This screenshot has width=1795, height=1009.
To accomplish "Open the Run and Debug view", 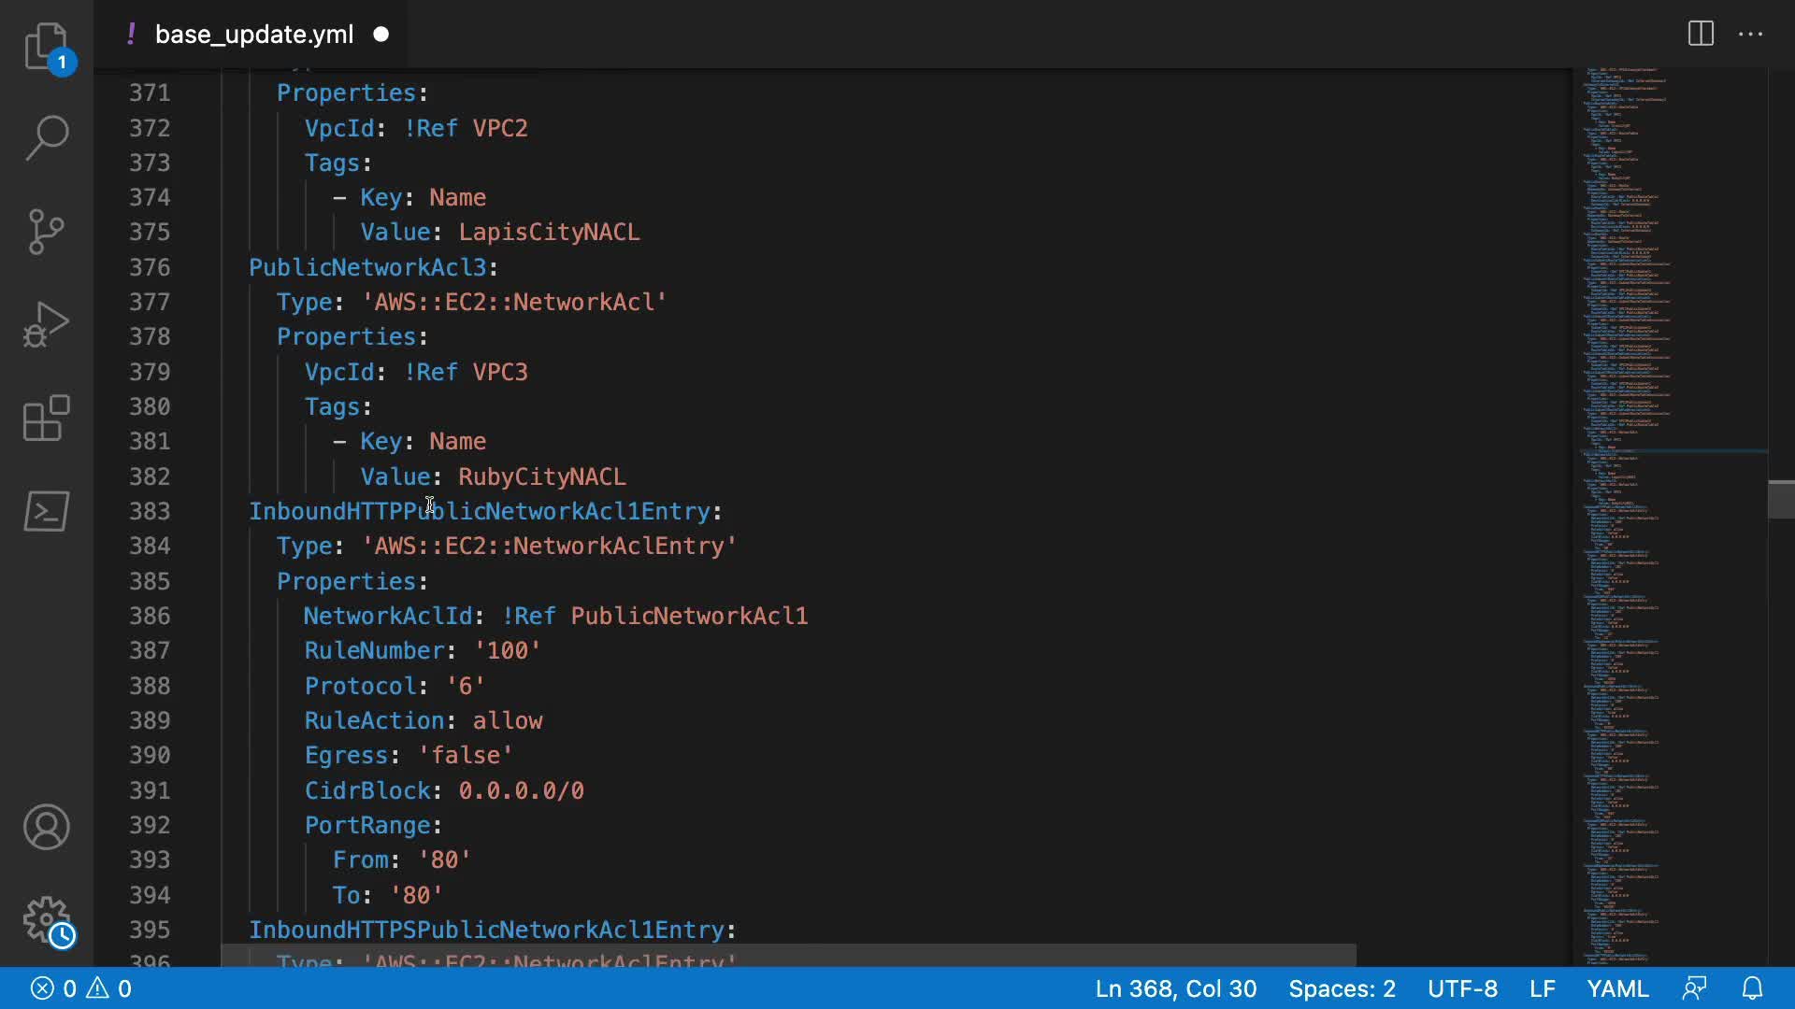I will (46, 324).
